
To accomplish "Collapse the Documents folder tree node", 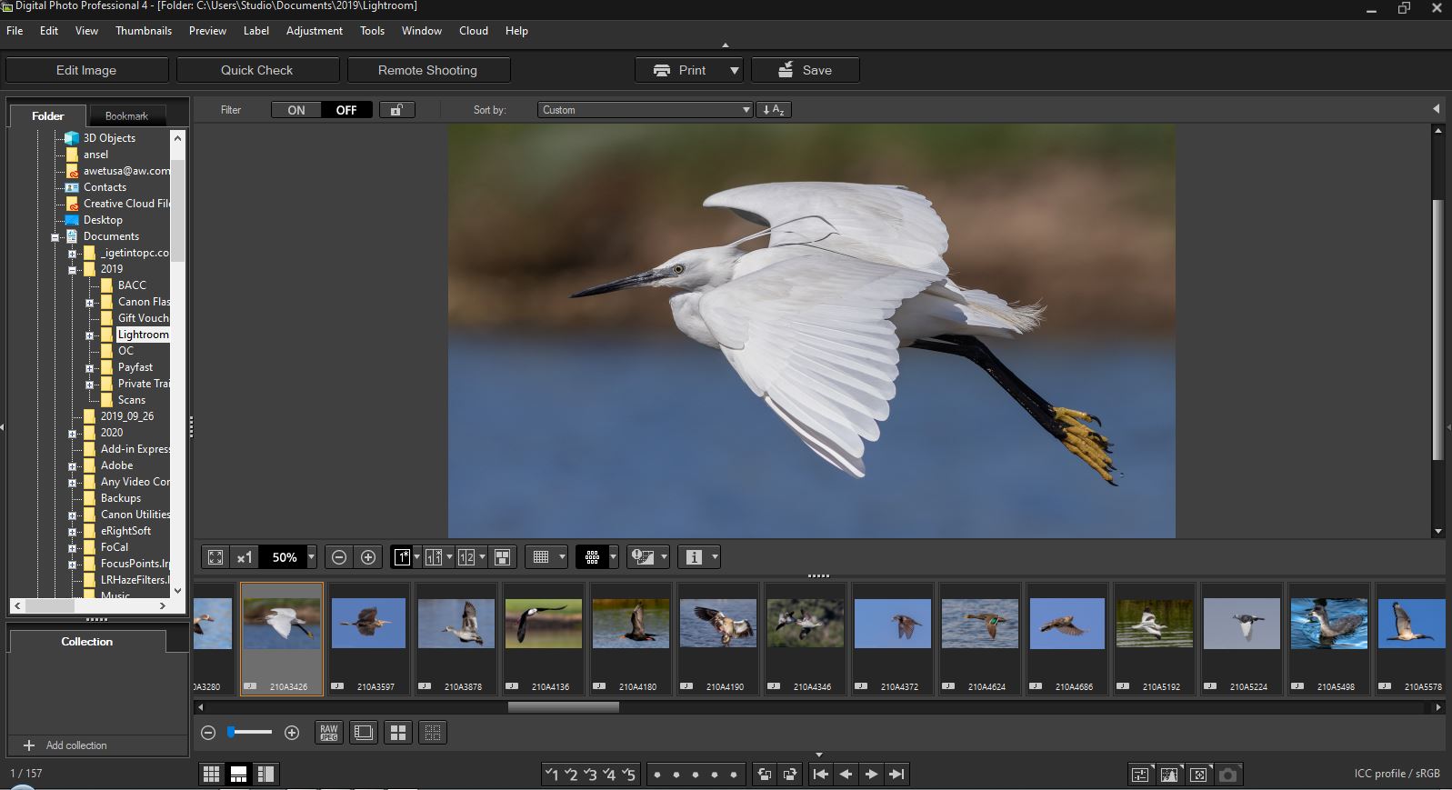I will pos(55,237).
